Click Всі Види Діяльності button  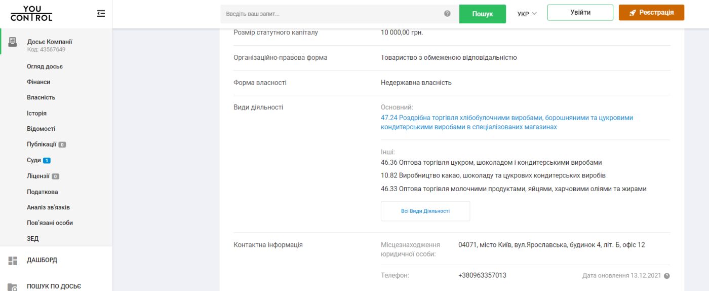(425, 211)
